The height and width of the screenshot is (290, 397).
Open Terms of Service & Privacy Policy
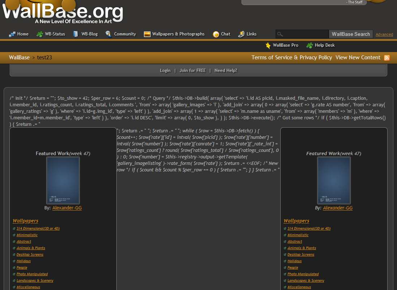292,57
